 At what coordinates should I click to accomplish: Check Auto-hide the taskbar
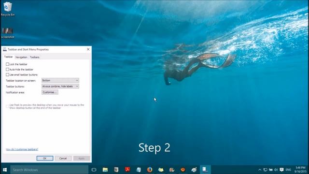(8, 70)
